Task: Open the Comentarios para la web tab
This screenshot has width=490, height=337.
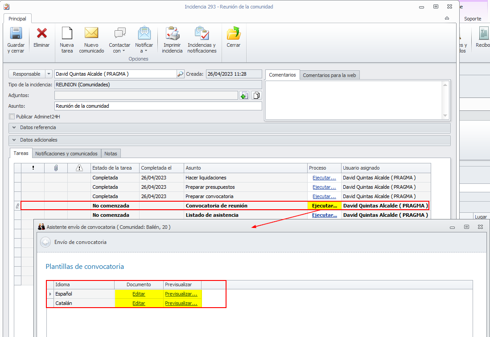Action: point(329,75)
